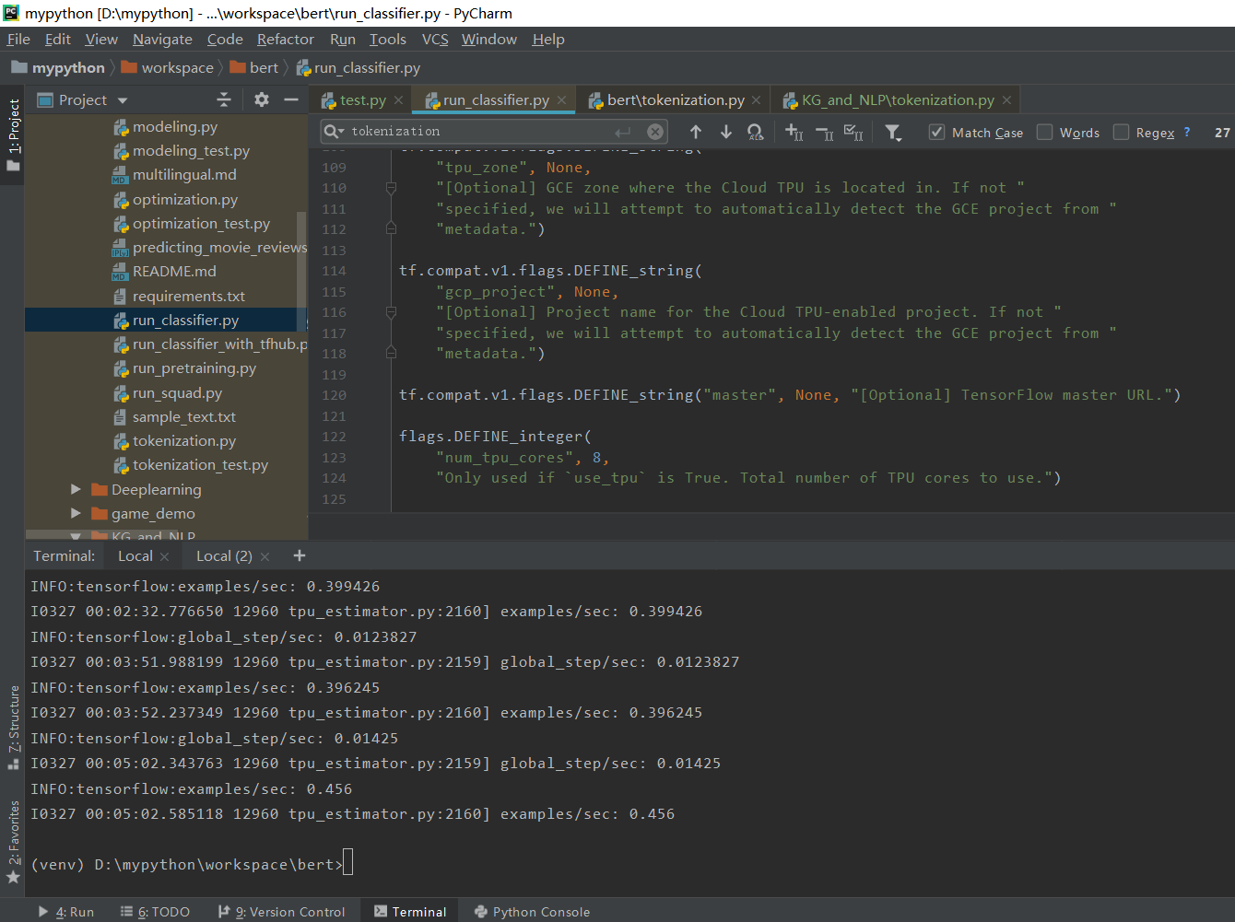Close the bert\tokenization.py editor tab
Image resolution: width=1235 pixels, height=922 pixels.
click(757, 100)
